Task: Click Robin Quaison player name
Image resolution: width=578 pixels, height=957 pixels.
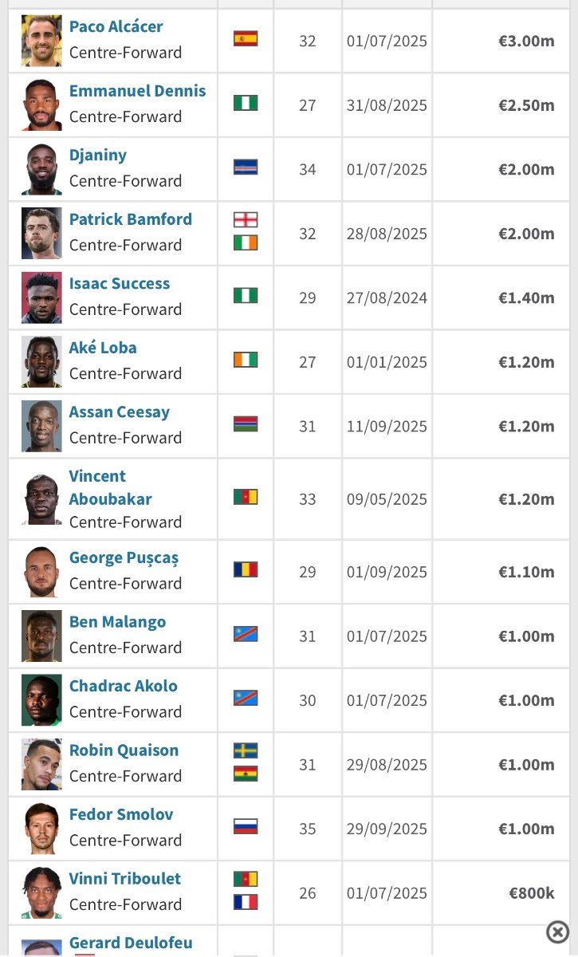Action: click(124, 750)
